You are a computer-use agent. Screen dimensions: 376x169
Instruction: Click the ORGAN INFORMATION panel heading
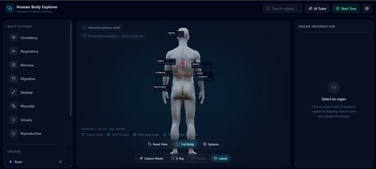317,27
